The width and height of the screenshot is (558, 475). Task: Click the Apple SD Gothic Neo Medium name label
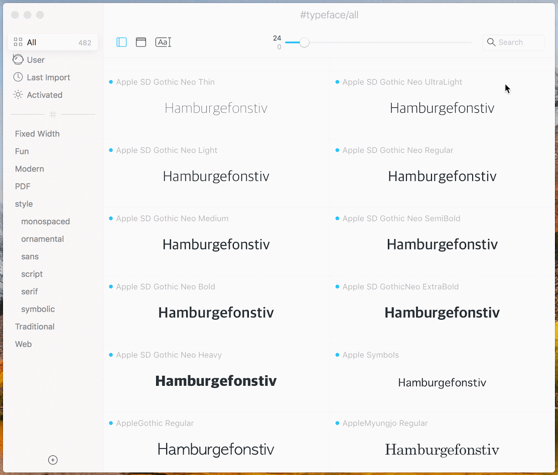(x=172, y=218)
